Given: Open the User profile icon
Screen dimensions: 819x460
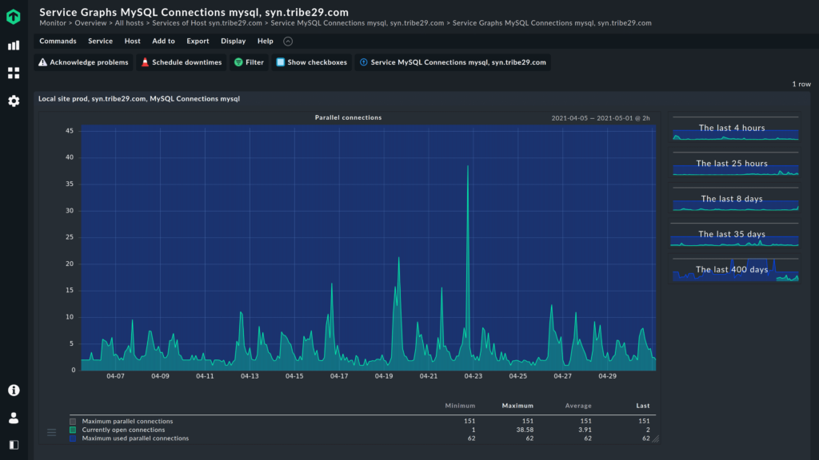Looking at the screenshot, I should pos(13,416).
